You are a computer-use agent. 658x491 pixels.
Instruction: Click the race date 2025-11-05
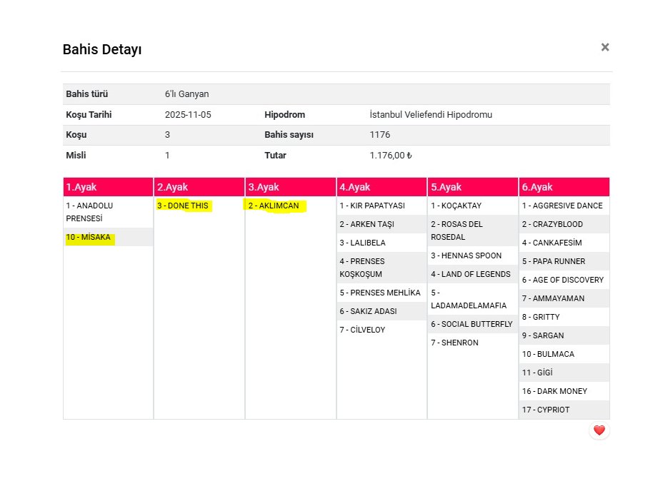click(x=188, y=114)
